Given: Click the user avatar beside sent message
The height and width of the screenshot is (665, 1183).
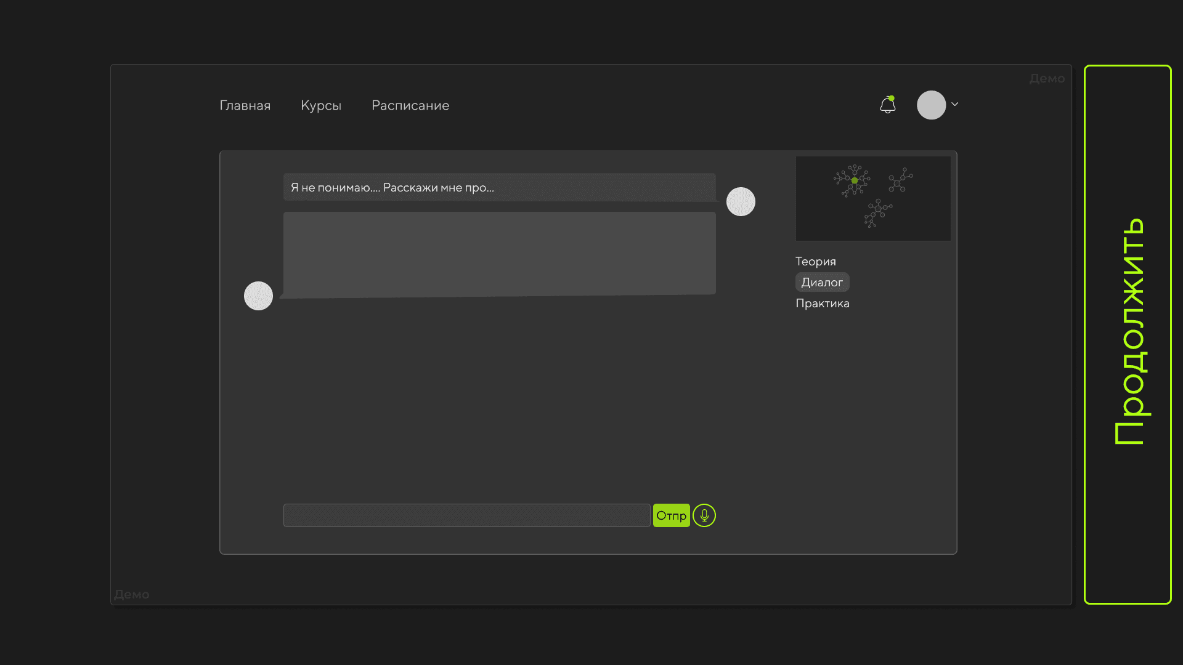Looking at the screenshot, I should tap(741, 201).
